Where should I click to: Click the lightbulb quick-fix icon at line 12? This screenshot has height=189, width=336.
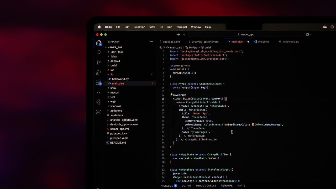coord(171,95)
